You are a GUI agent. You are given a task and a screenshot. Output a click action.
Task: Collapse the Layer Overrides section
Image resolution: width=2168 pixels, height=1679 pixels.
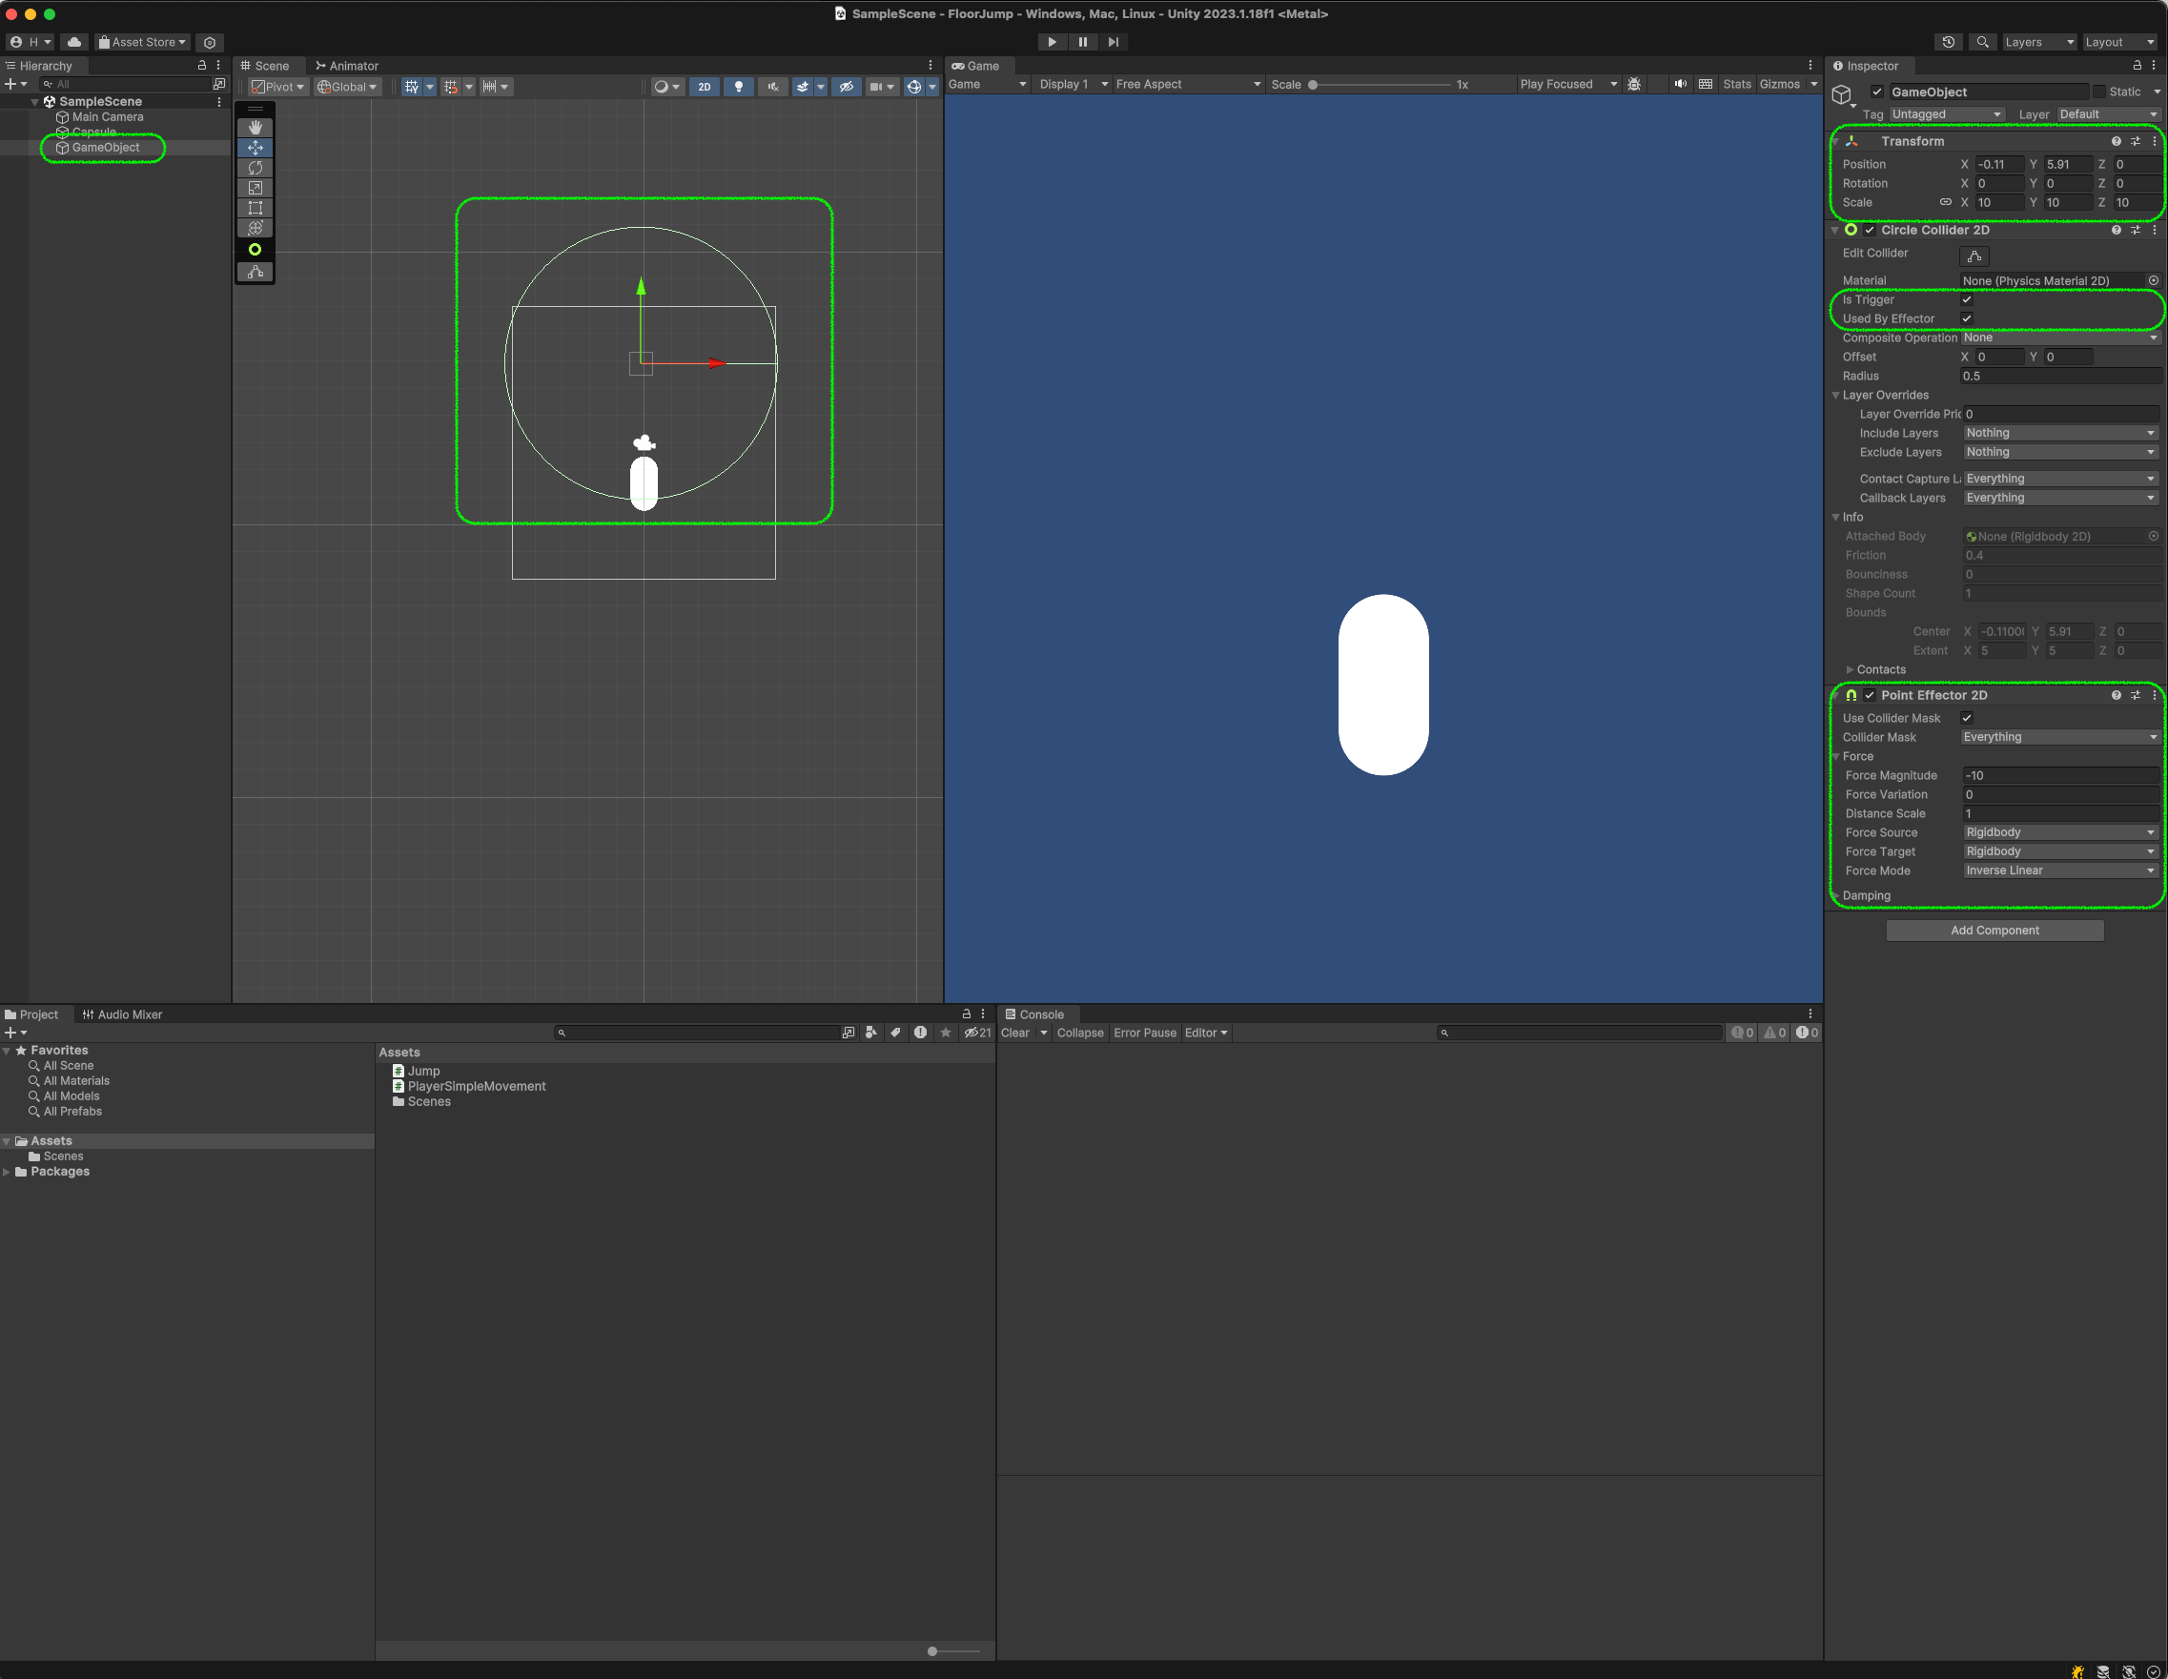(x=1835, y=395)
